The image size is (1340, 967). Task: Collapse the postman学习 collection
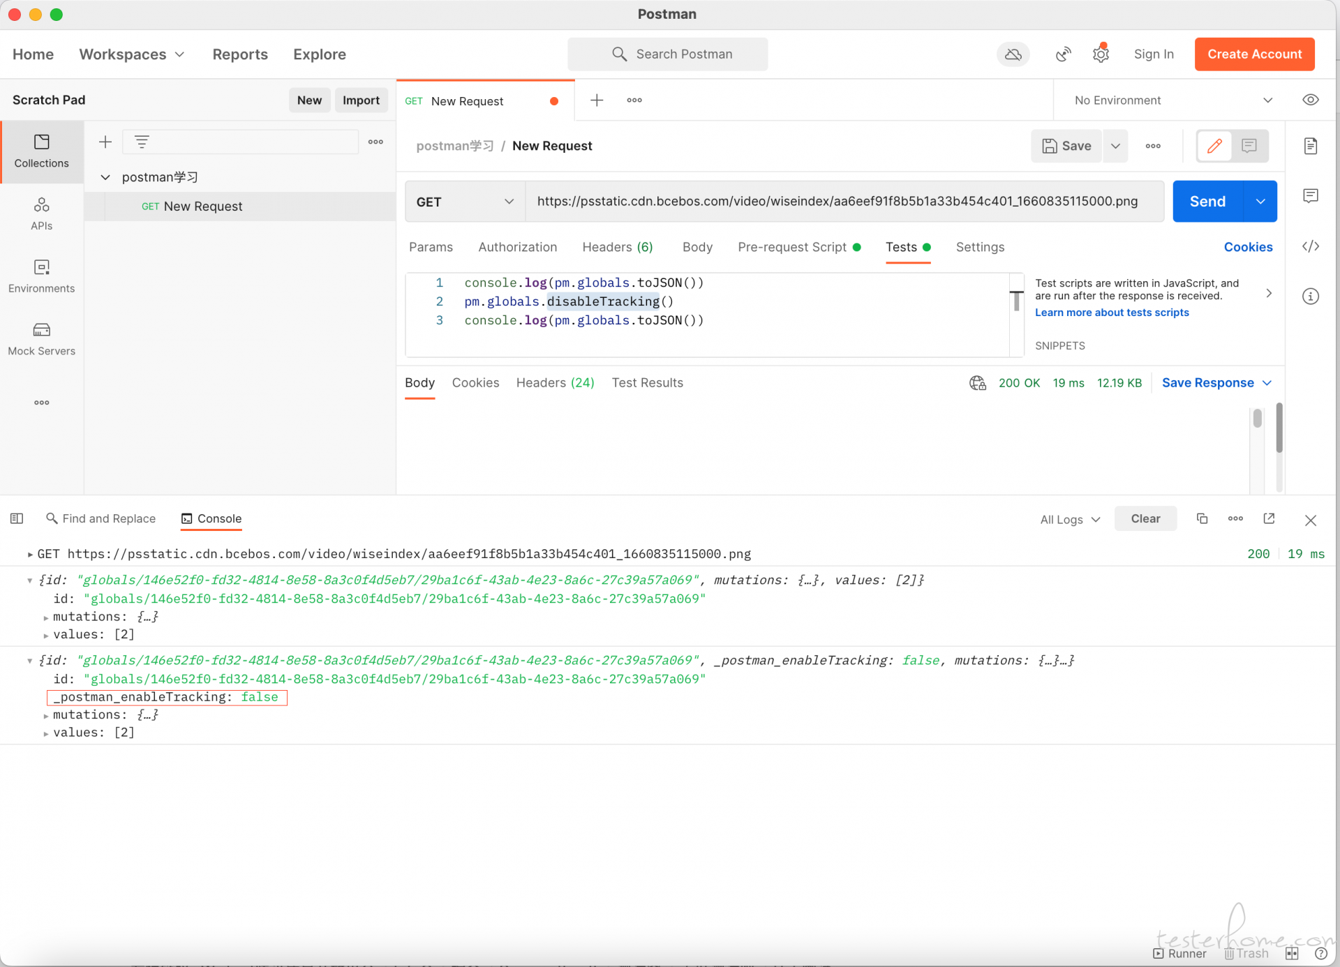tap(105, 177)
